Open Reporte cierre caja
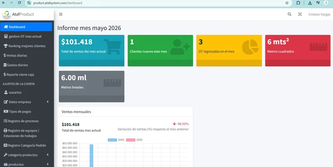Image resolution: width=333 pixels, height=167 pixels. click(x=27, y=75)
